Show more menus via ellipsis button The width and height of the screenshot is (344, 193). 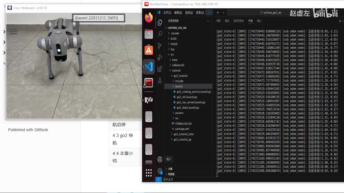[x=209, y=12]
